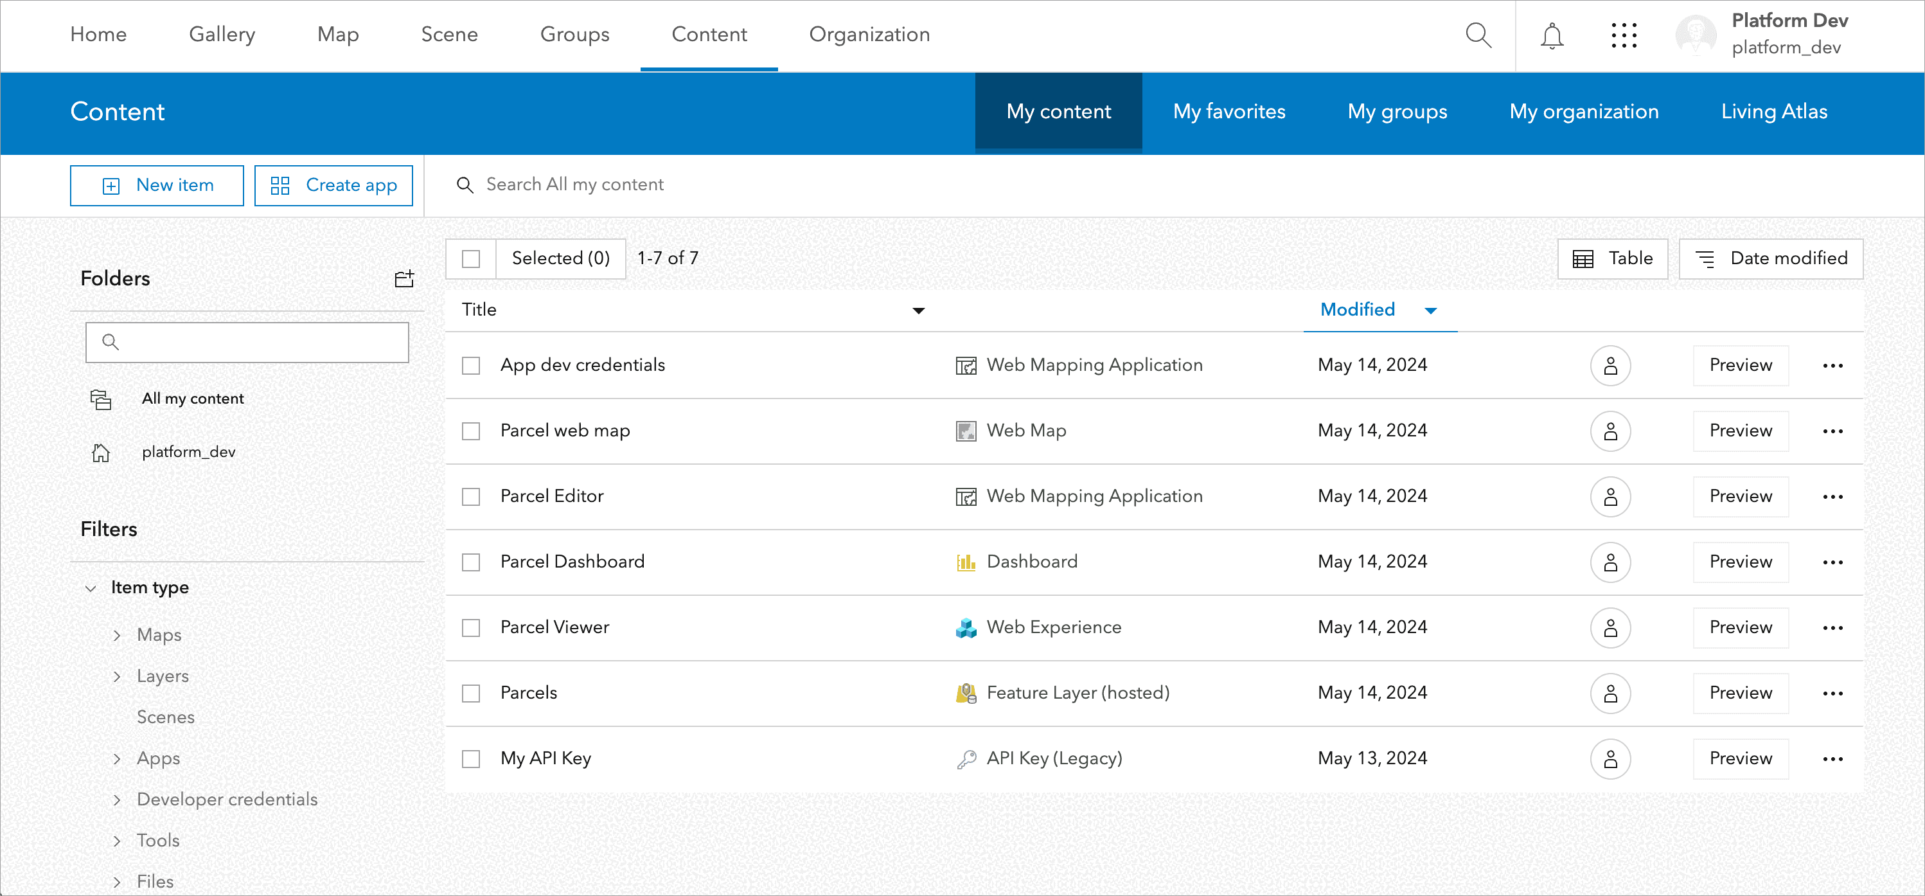1925x896 pixels.
Task: Click the Feature Layer icon next to Parcels
Action: pos(966,693)
